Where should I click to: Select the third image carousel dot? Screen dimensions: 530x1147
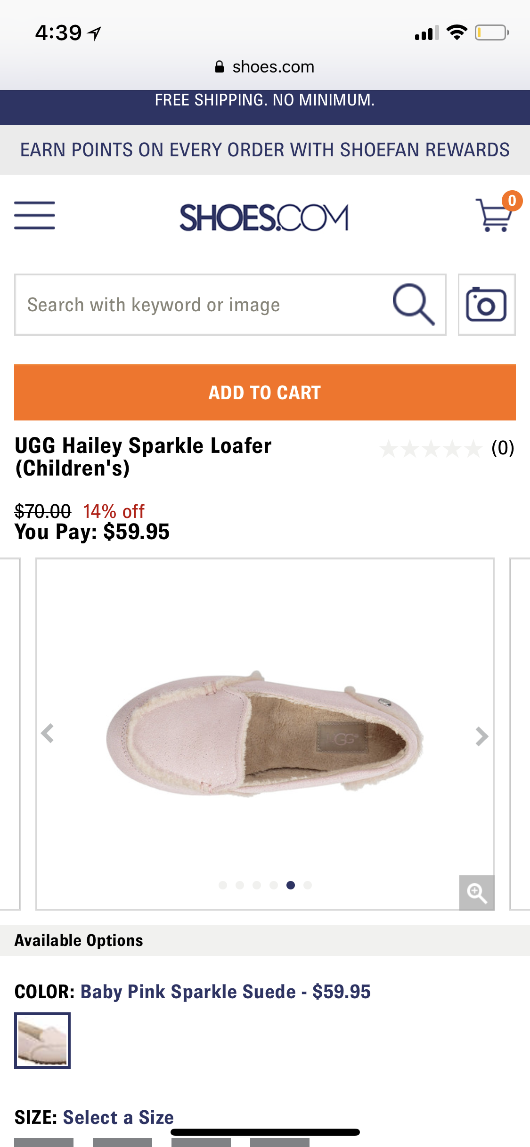click(257, 885)
